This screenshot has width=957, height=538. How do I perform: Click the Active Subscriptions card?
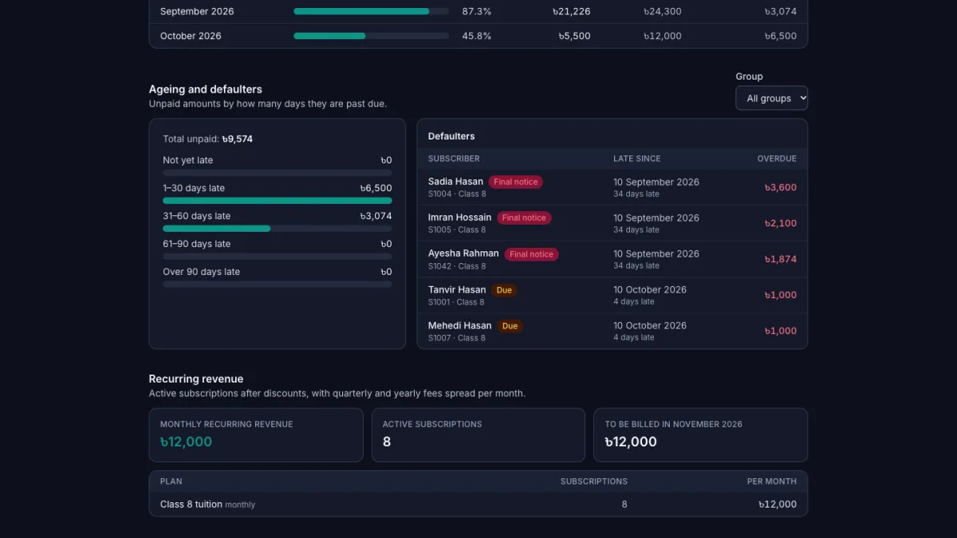(478, 435)
